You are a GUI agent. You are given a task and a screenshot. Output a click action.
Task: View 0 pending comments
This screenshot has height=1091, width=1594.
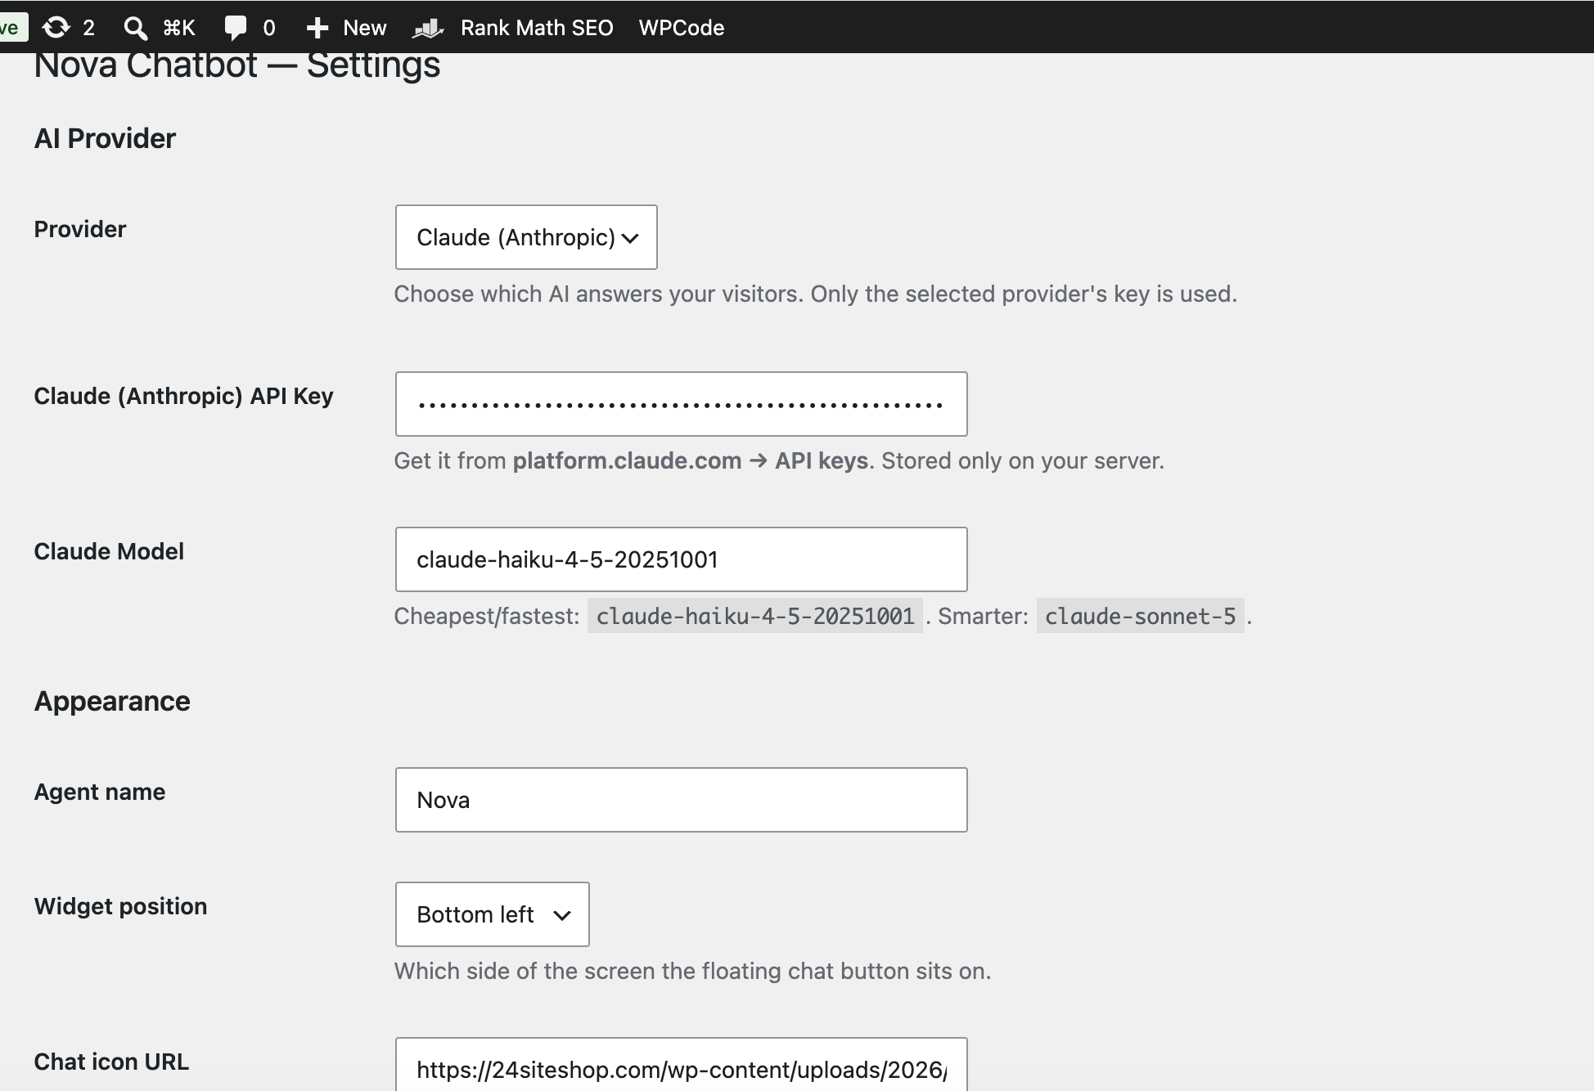269,28
